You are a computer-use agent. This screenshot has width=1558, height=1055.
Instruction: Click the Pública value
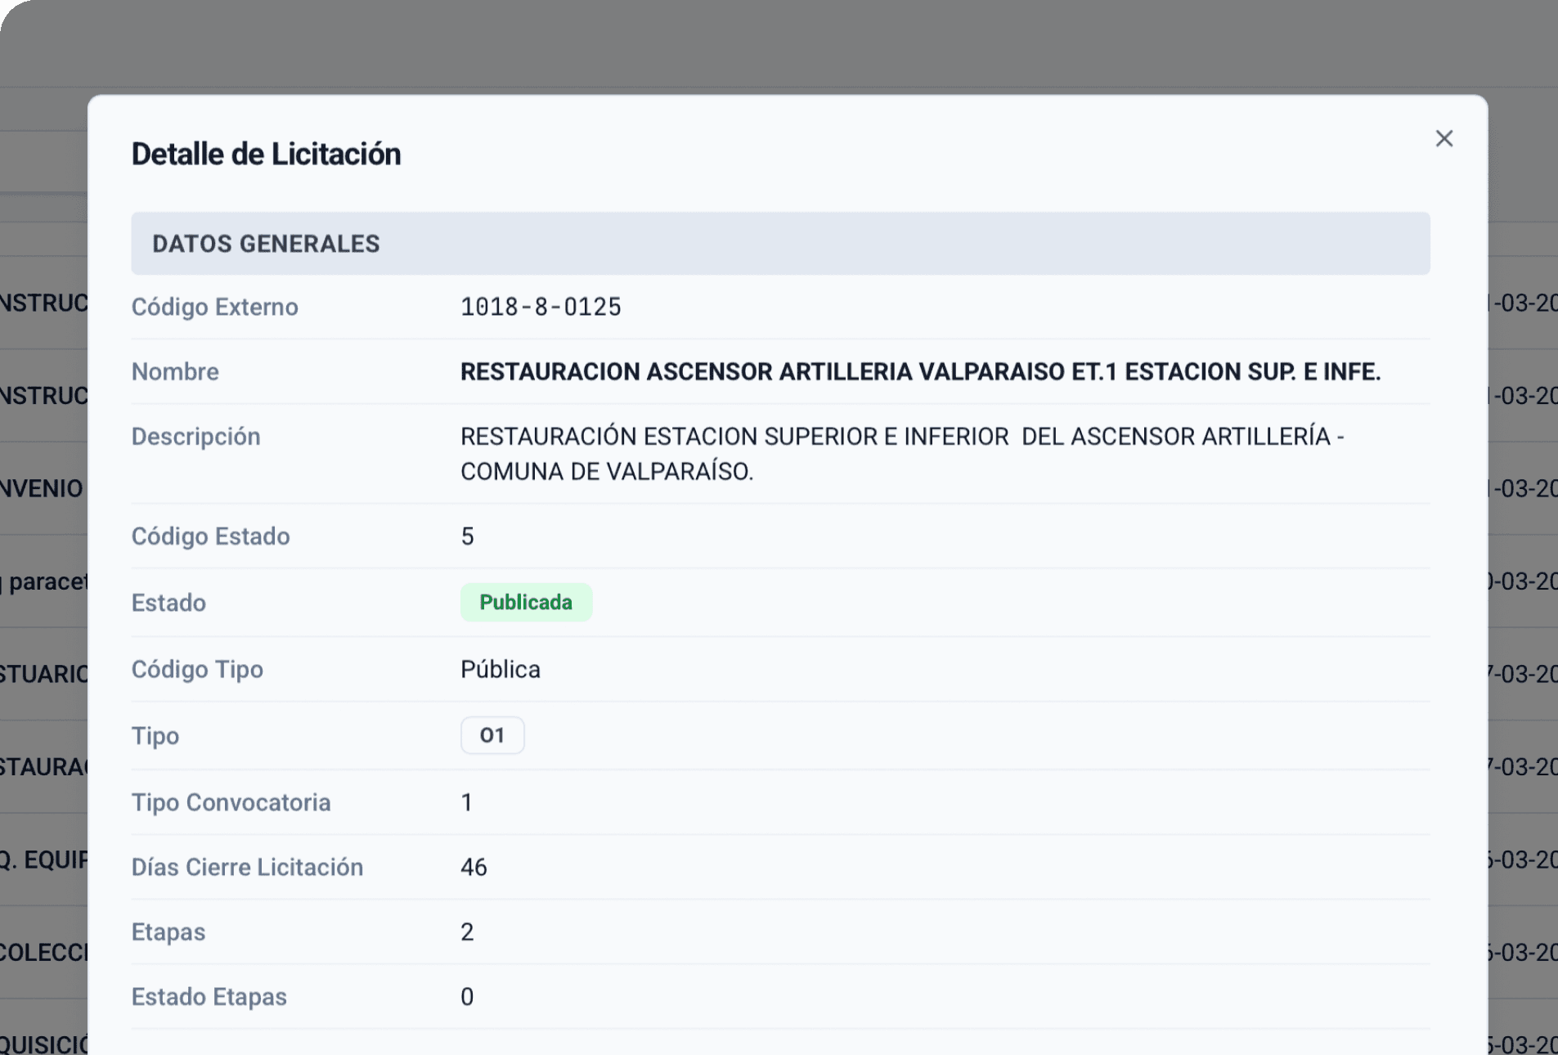tap(500, 669)
